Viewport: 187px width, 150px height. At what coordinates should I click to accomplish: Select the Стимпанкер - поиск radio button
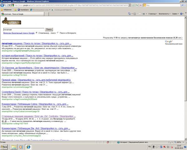[x=36, y=33]
